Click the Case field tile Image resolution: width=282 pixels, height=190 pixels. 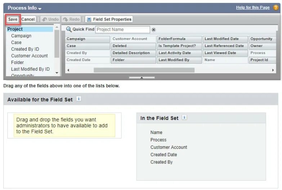[x=88, y=46]
